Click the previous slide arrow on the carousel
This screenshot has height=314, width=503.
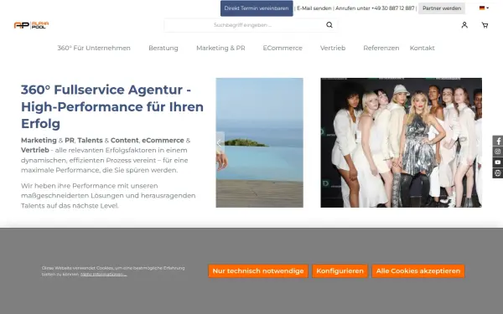[x=220, y=142]
